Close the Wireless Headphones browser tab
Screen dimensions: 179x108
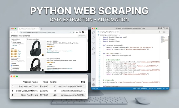(38, 29)
